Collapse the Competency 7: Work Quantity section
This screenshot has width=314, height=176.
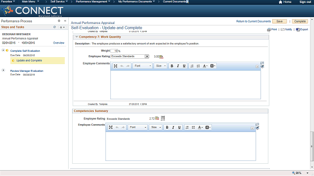(77, 37)
